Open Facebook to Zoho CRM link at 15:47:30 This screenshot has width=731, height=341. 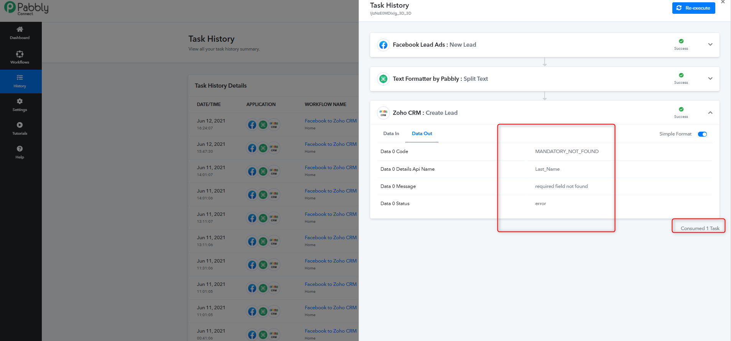tap(331, 144)
